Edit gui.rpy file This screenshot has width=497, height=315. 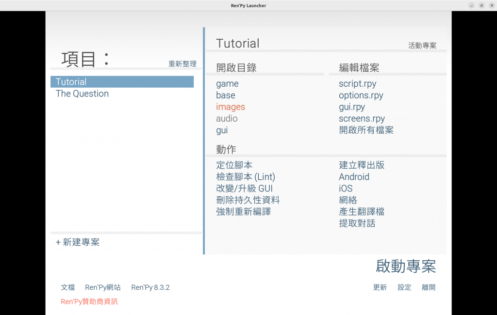352,107
